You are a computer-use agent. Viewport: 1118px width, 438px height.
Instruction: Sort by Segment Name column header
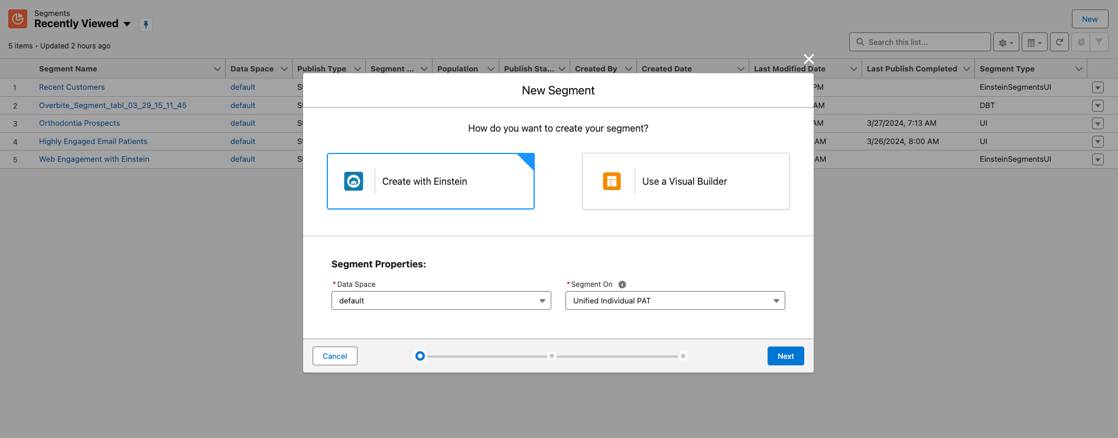[x=68, y=69]
